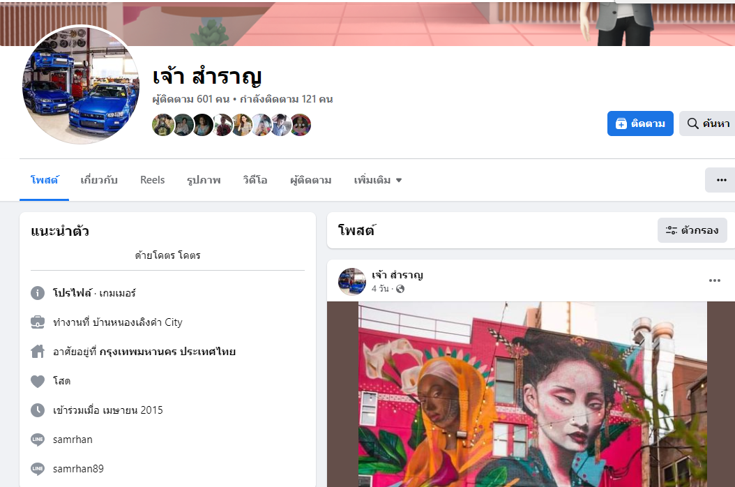This screenshot has width=735, height=487.
Task: Click the blue ติดตาม follow button
Action: coord(640,123)
